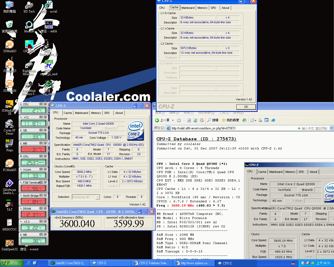The height and width of the screenshot is (267, 334).
Task: Switch to the www.mjhero.co taskbar button
Action: tap(194, 263)
